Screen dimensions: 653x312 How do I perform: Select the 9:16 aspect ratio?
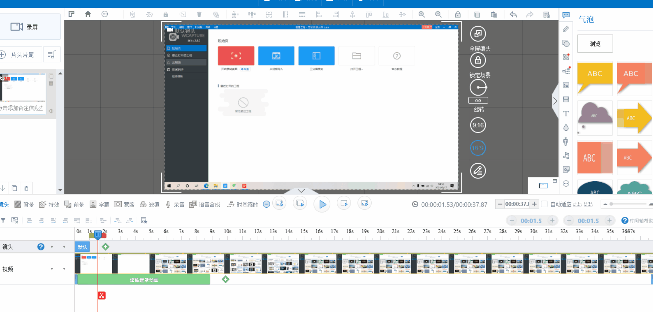point(478,125)
